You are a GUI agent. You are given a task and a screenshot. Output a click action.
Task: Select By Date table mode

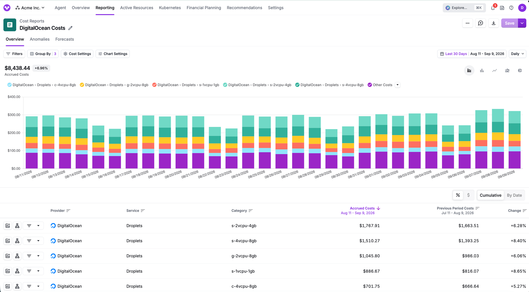(514, 195)
